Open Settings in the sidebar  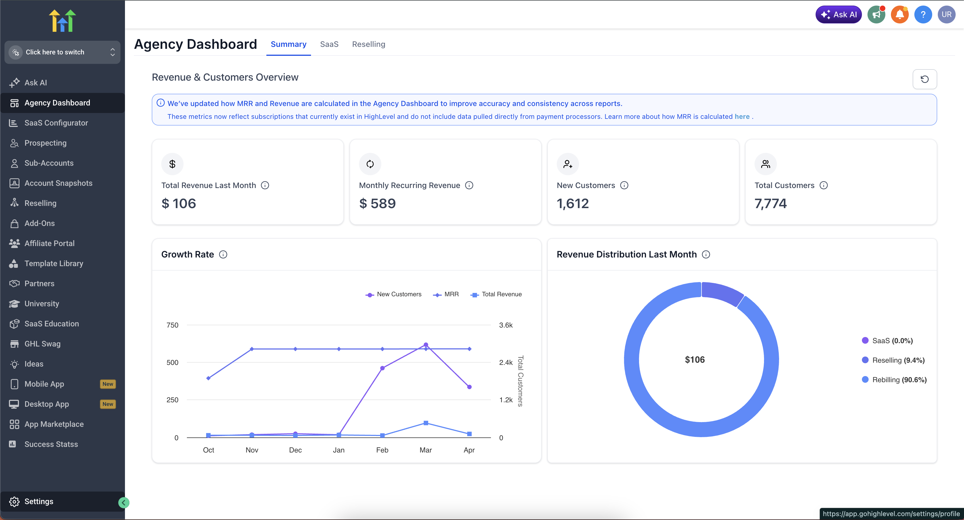pyautogui.click(x=39, y=501)
